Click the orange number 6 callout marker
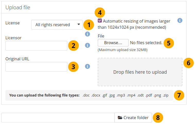195x124 pixels. [x=189, y=63]
